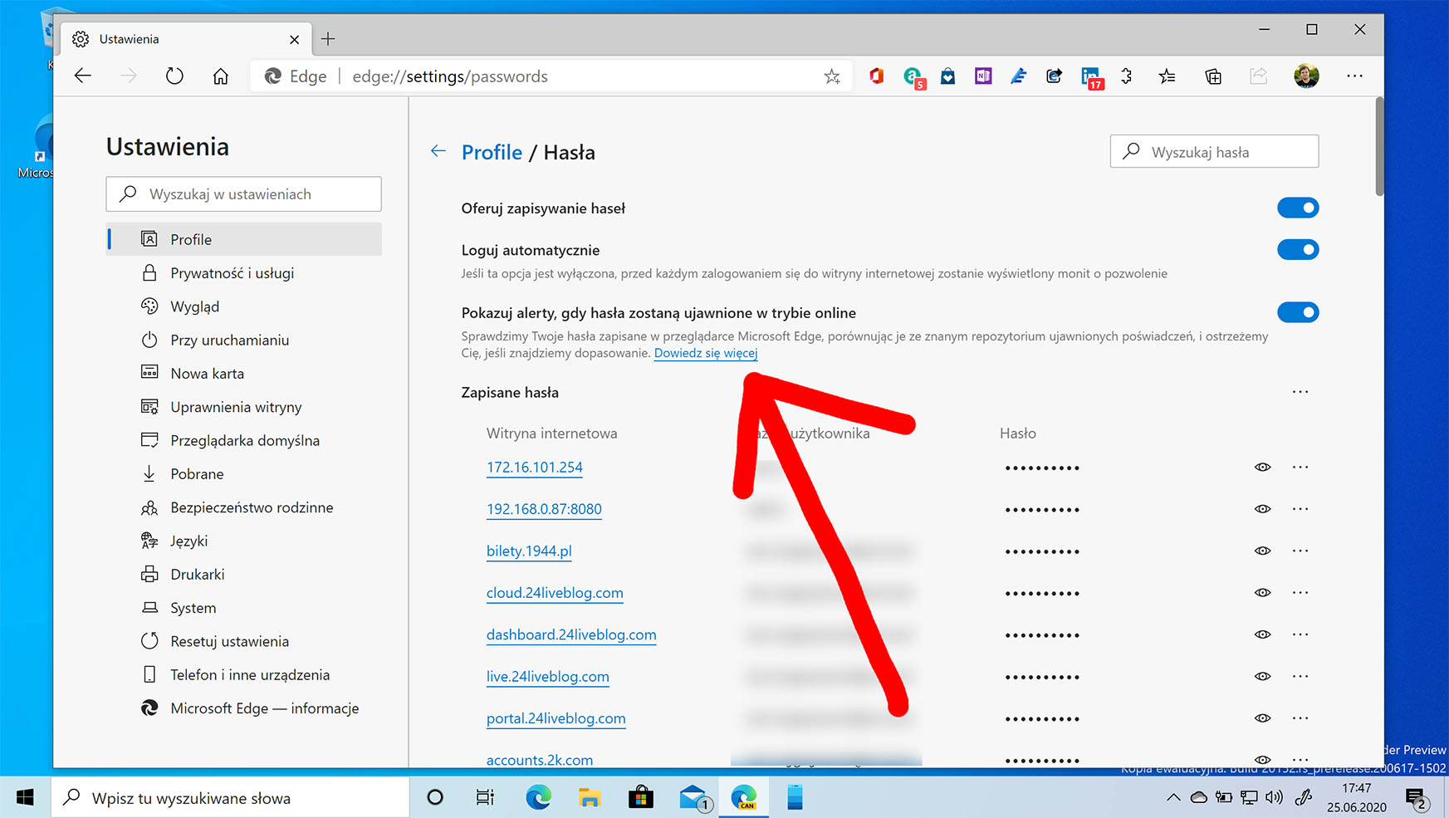The width and height of the screenshot is (1449, 818).
Task: Open the notification center icon
Action: click(x=1417, y=799)
